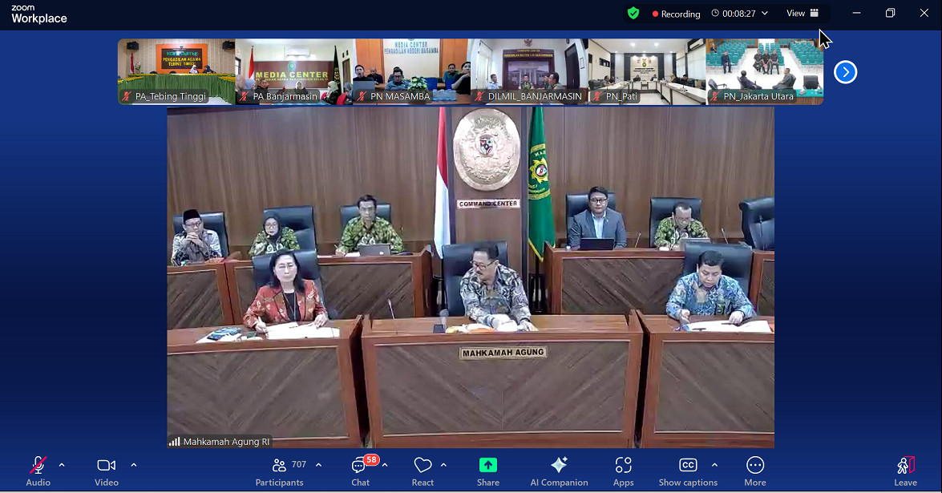Expand the participants options chevron
This screenshot has height=493, width=942.
click(x=318, y=465)
